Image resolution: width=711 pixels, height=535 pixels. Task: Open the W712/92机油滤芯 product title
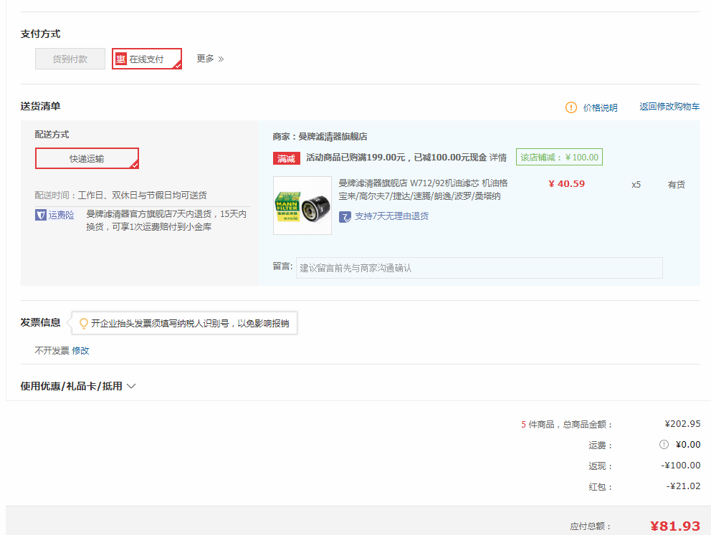point(423,189)
